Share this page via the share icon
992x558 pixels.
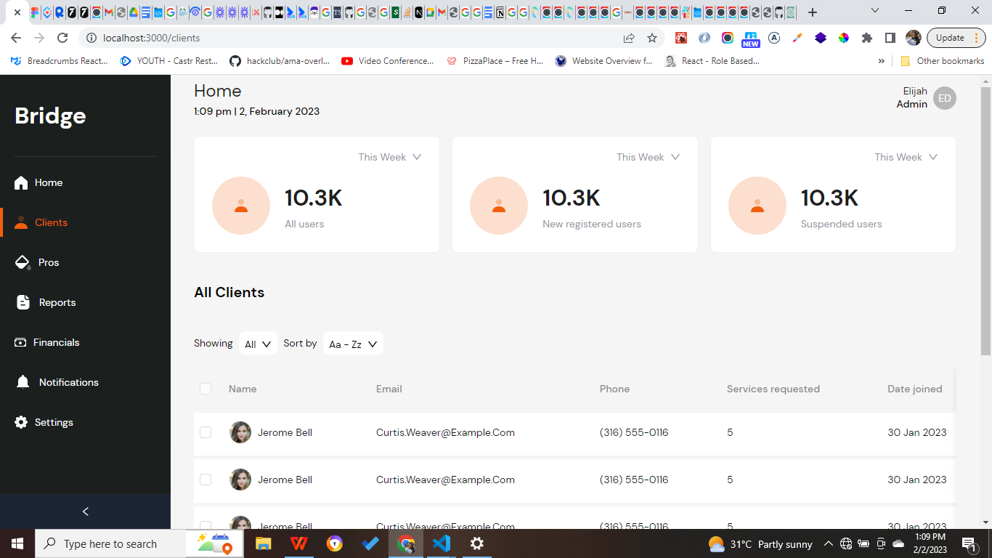pyautogui.click(x=629, y=38)
